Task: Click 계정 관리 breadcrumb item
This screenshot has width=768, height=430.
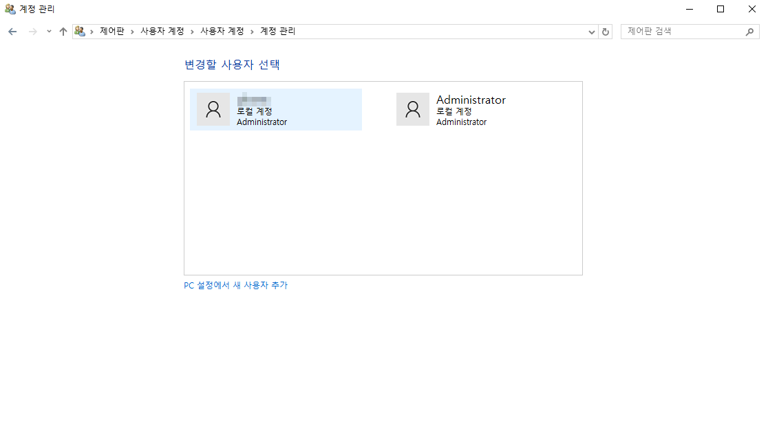Action: 278,32
